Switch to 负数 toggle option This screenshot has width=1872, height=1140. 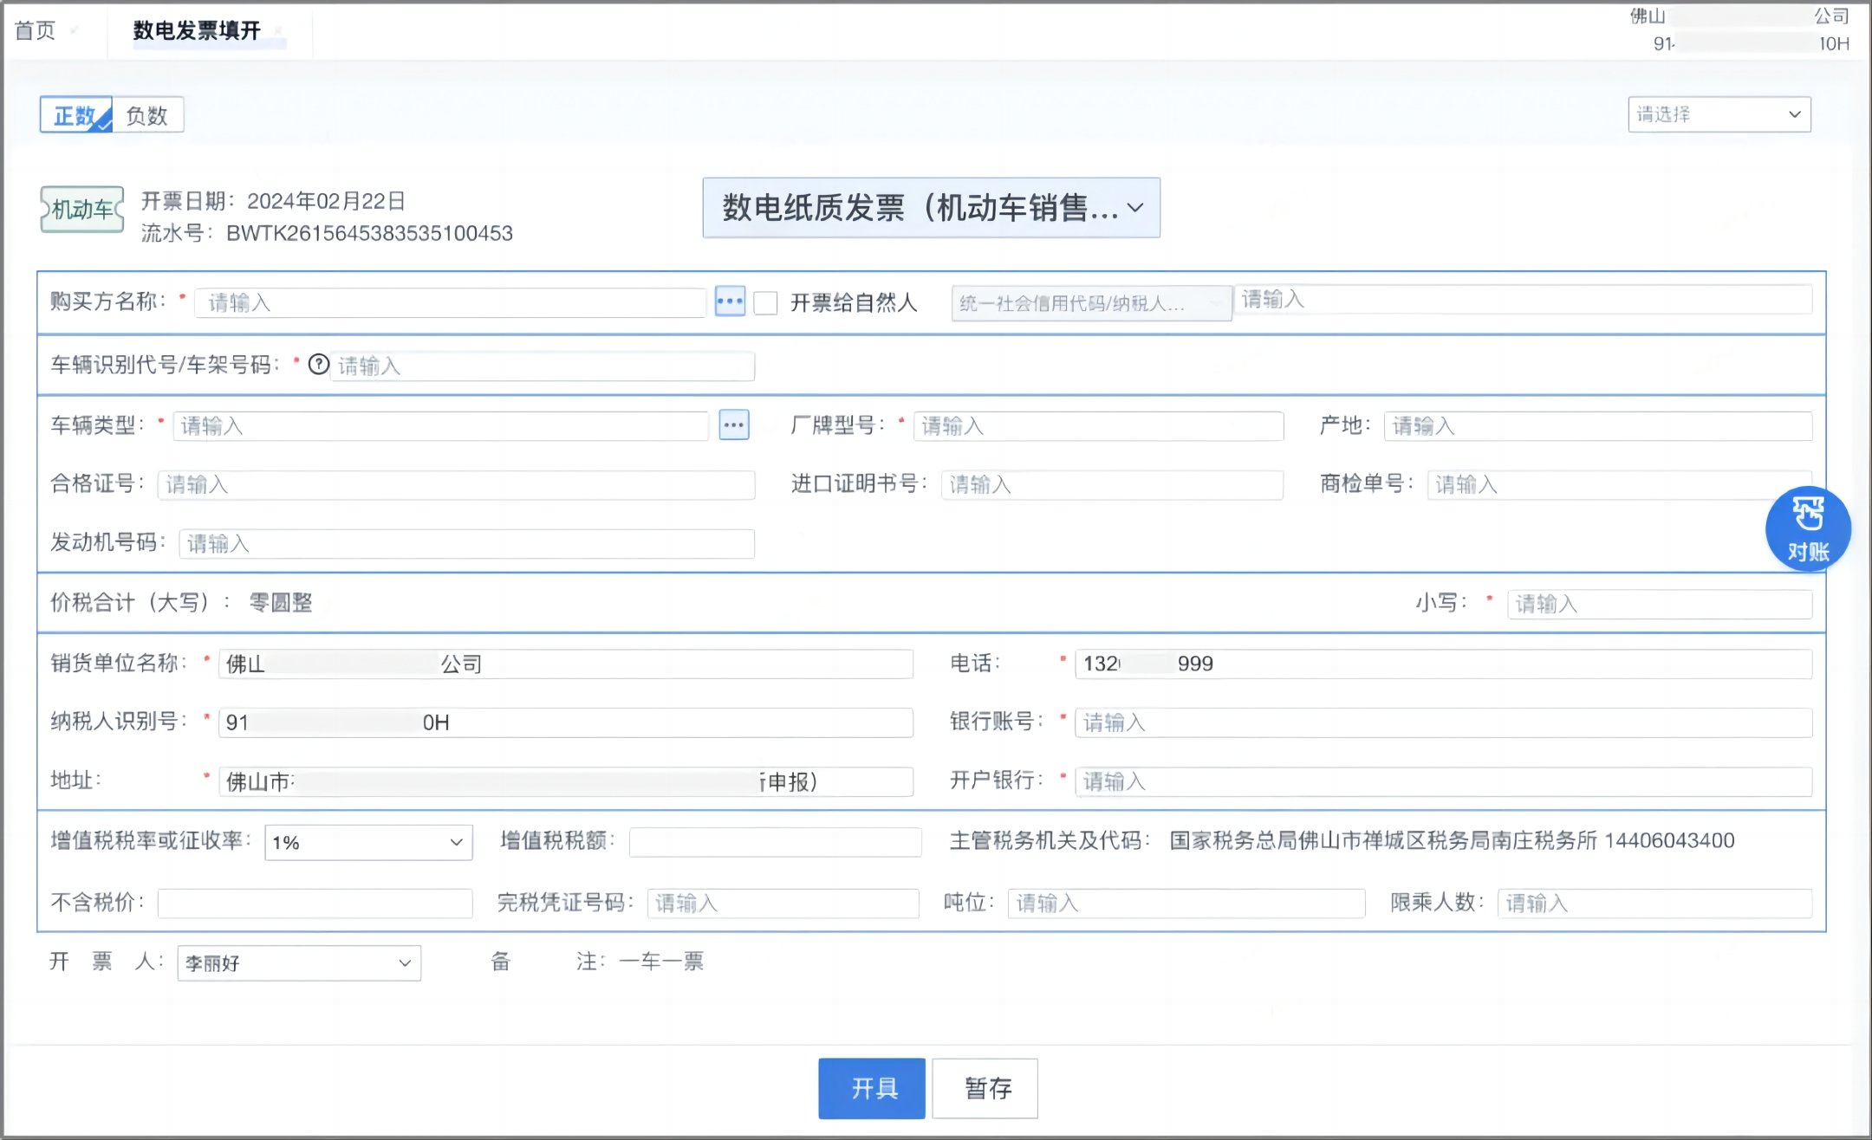coord(147,114)
